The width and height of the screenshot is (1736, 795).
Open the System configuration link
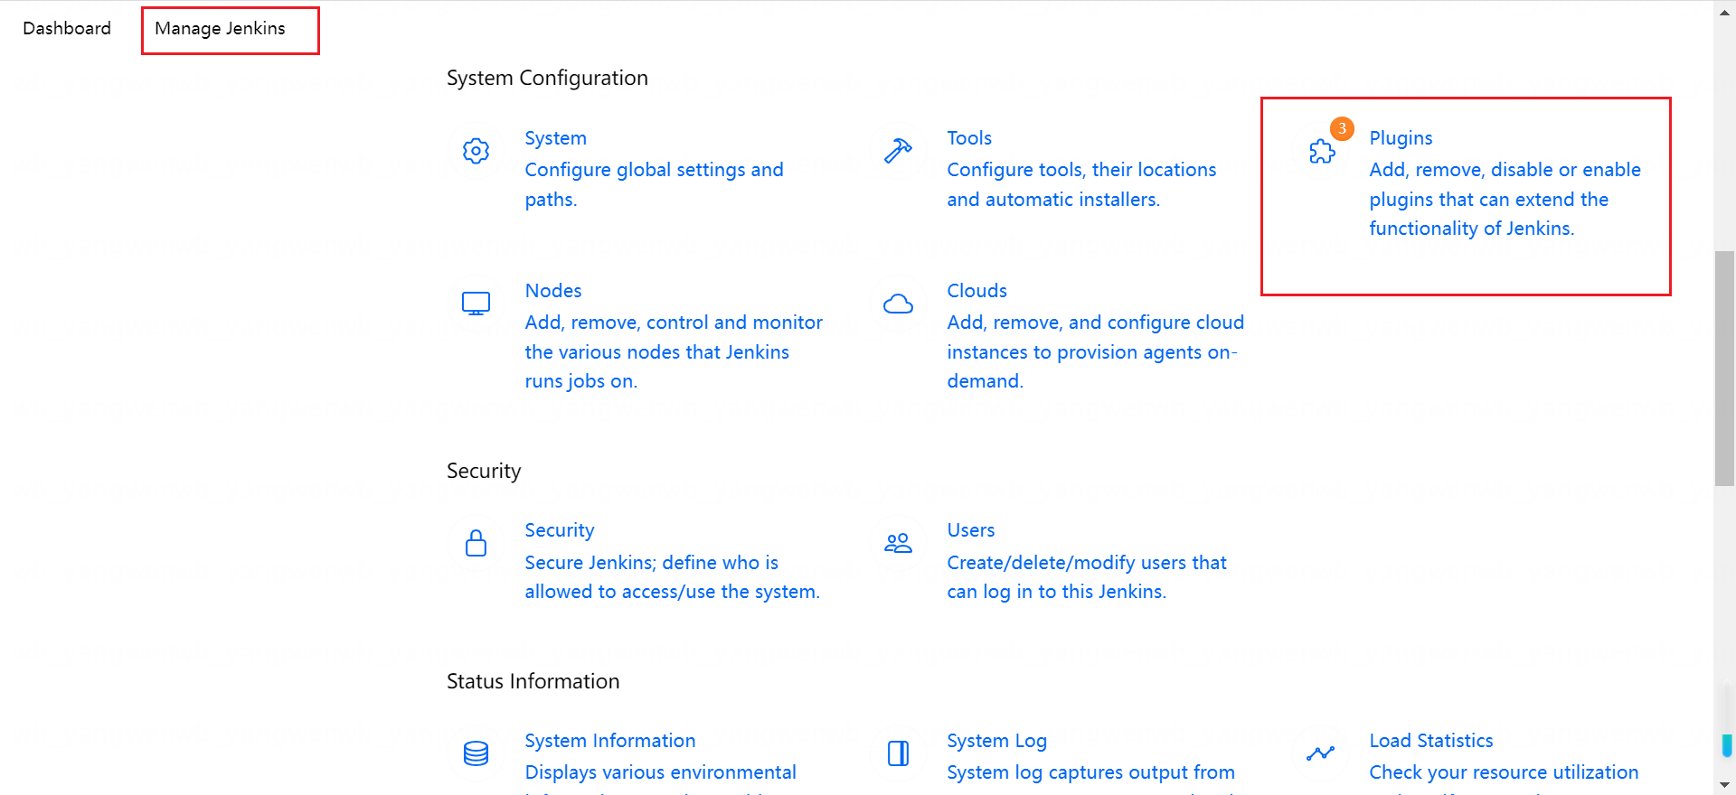point(555,138)
